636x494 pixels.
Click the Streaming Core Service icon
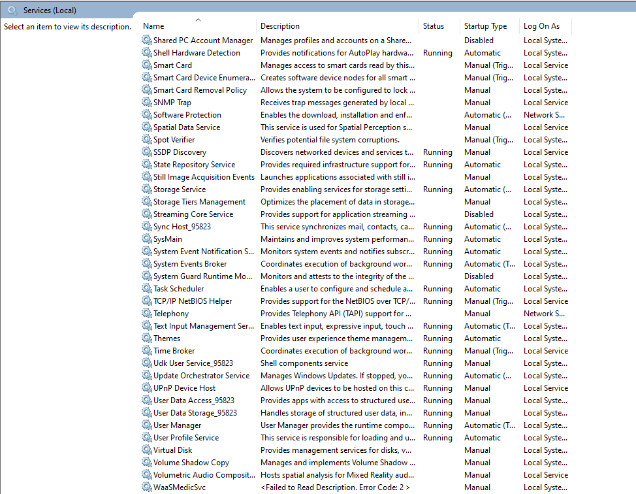coord(146,214)
